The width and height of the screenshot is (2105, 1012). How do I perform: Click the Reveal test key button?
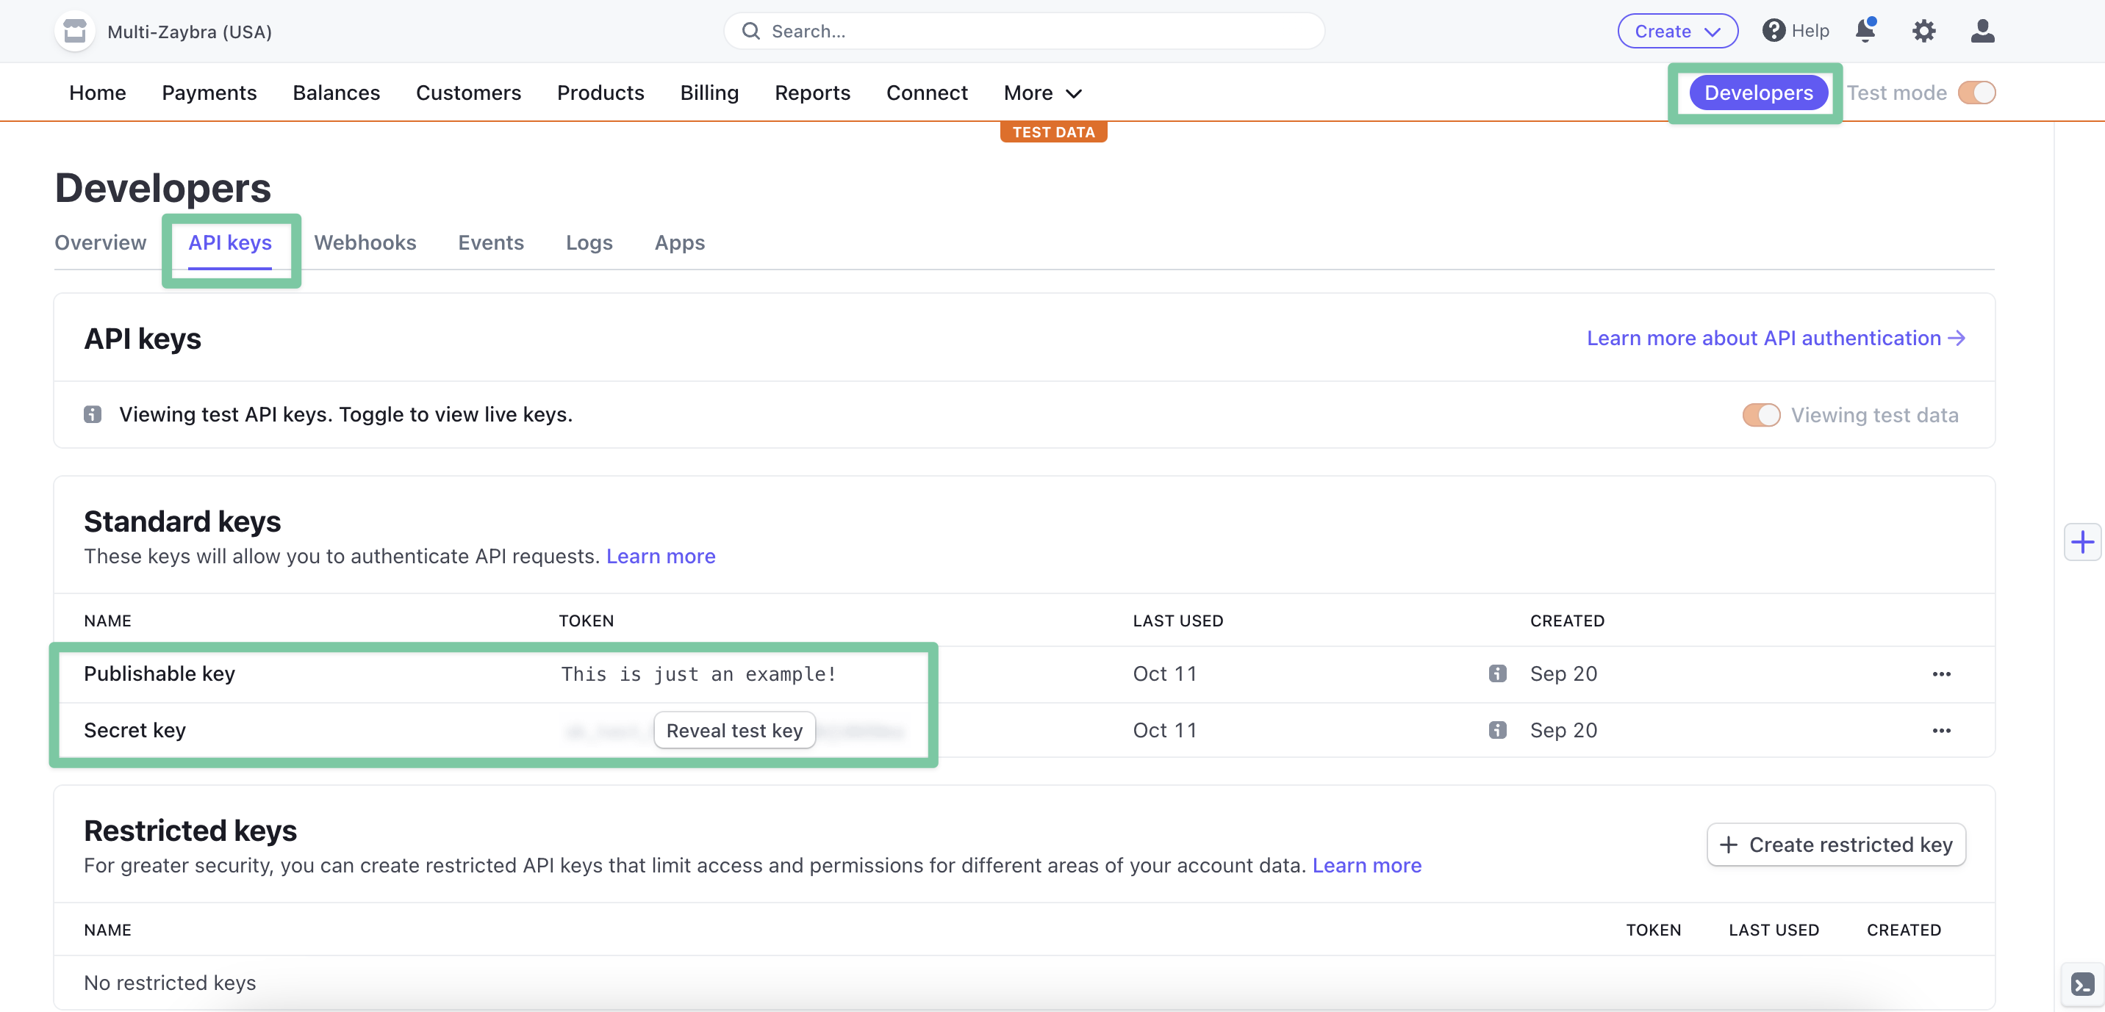[734, 730]
